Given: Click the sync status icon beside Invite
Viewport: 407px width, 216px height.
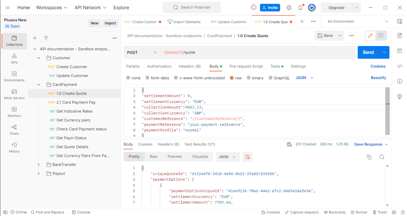Looking at the screenshot, I should click(x=253, y=7).
